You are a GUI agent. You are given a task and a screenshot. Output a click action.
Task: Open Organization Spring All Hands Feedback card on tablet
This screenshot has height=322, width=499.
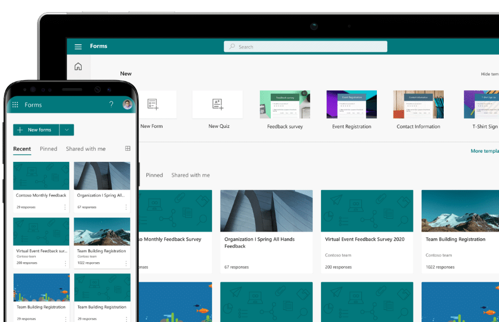pos(266,232)
